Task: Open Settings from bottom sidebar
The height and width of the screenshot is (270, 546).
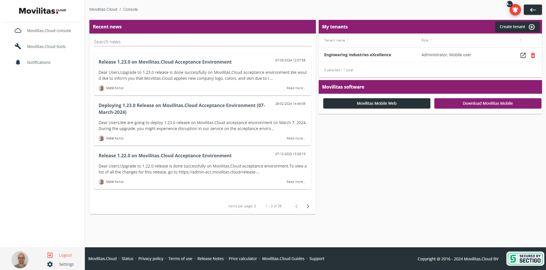Action: 66,264
